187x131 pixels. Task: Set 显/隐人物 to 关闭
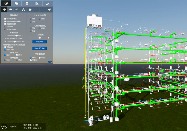tap(17, 55)
